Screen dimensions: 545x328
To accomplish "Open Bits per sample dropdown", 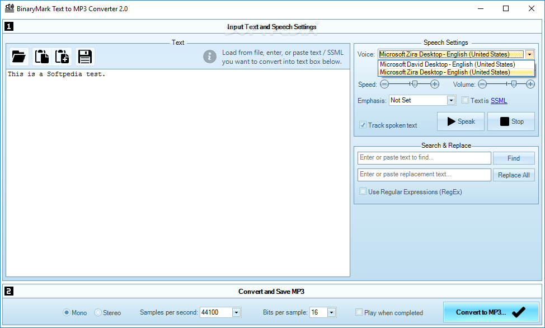I will pyautogui.click(x=331, y=312).
